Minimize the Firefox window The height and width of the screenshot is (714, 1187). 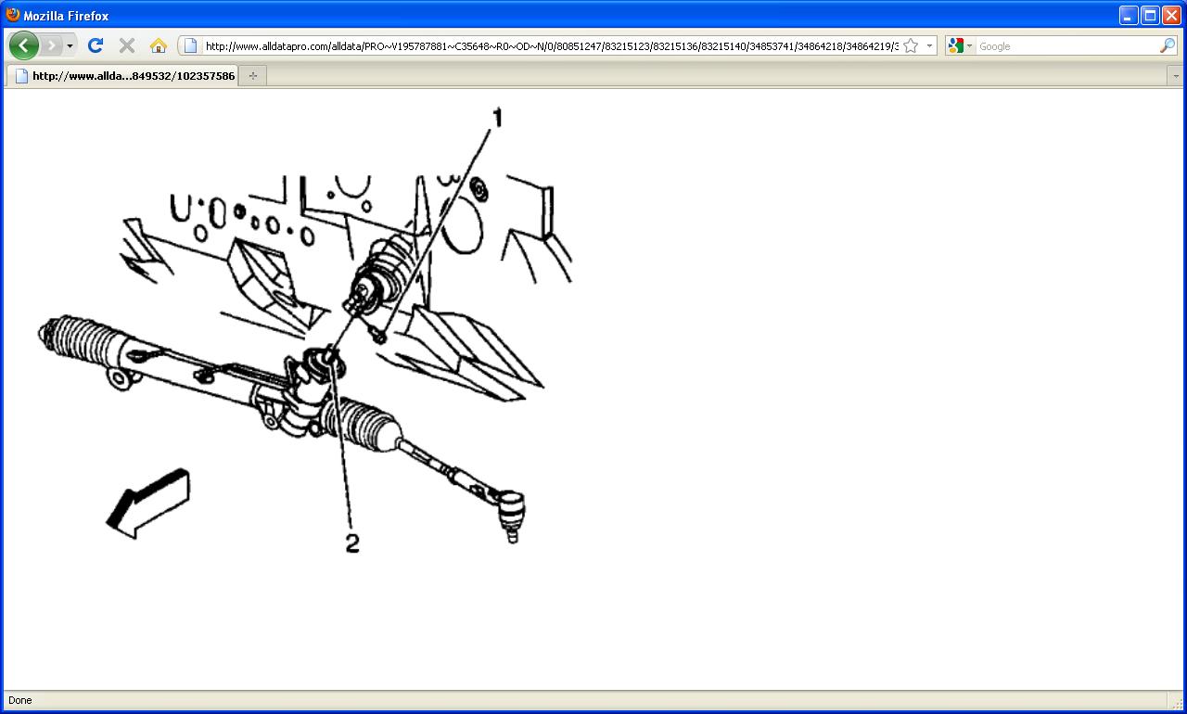tap(1129, 15)
